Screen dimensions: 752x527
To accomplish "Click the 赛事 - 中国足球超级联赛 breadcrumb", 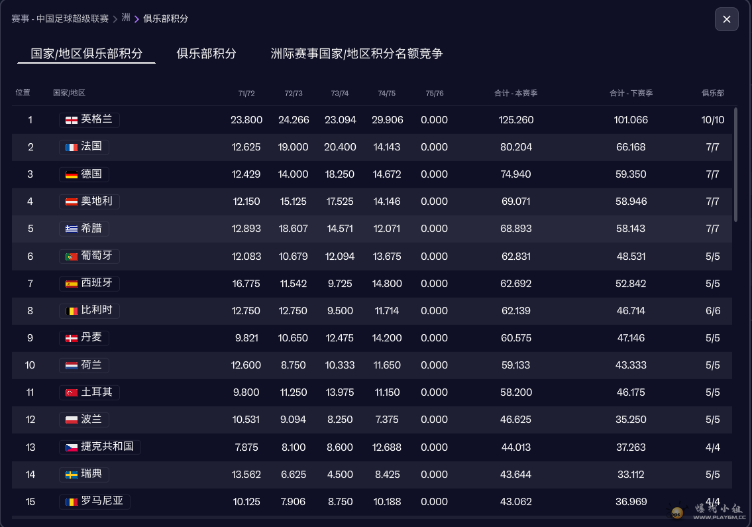I will click(x=60, y=19).
